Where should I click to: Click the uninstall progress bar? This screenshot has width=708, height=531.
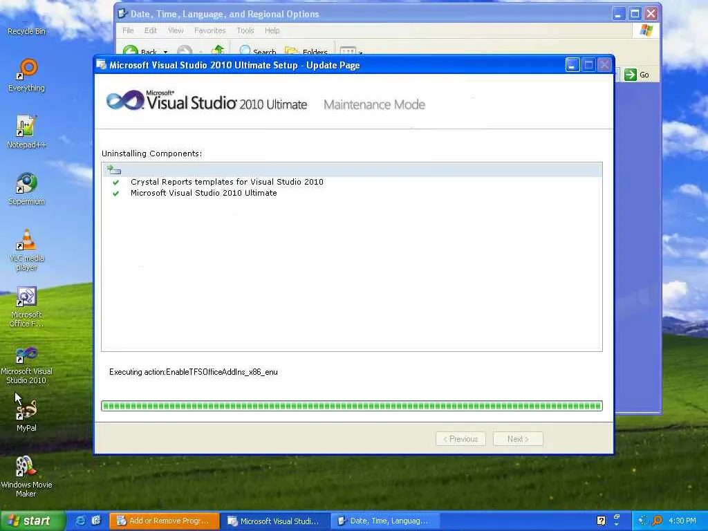(x=352, y=405)
